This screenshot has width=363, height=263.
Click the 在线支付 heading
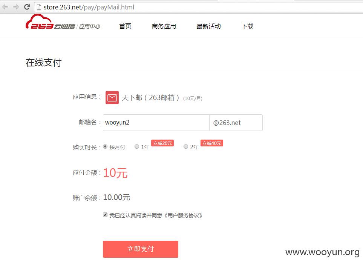(43, 63)
